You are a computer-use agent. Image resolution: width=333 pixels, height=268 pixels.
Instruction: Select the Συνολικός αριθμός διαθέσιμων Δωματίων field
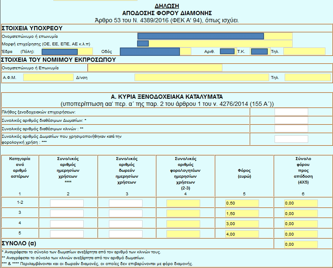[x=291, y=120]
